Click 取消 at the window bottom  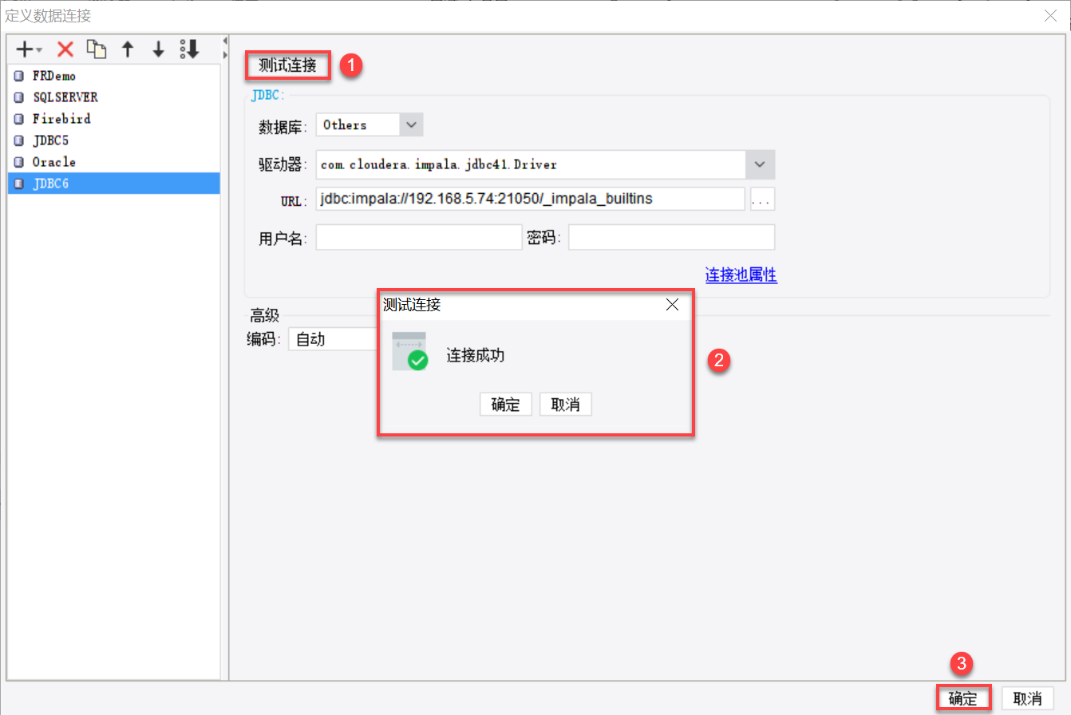[x=1028, y=698]
